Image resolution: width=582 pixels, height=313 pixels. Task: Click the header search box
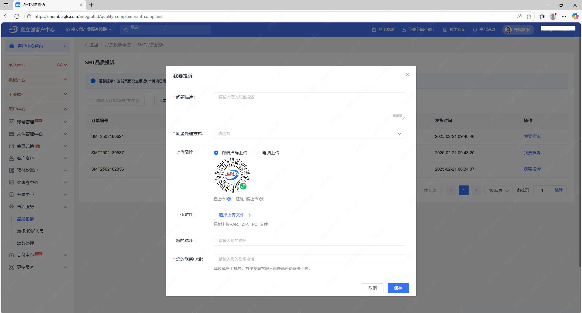[165, 30]
